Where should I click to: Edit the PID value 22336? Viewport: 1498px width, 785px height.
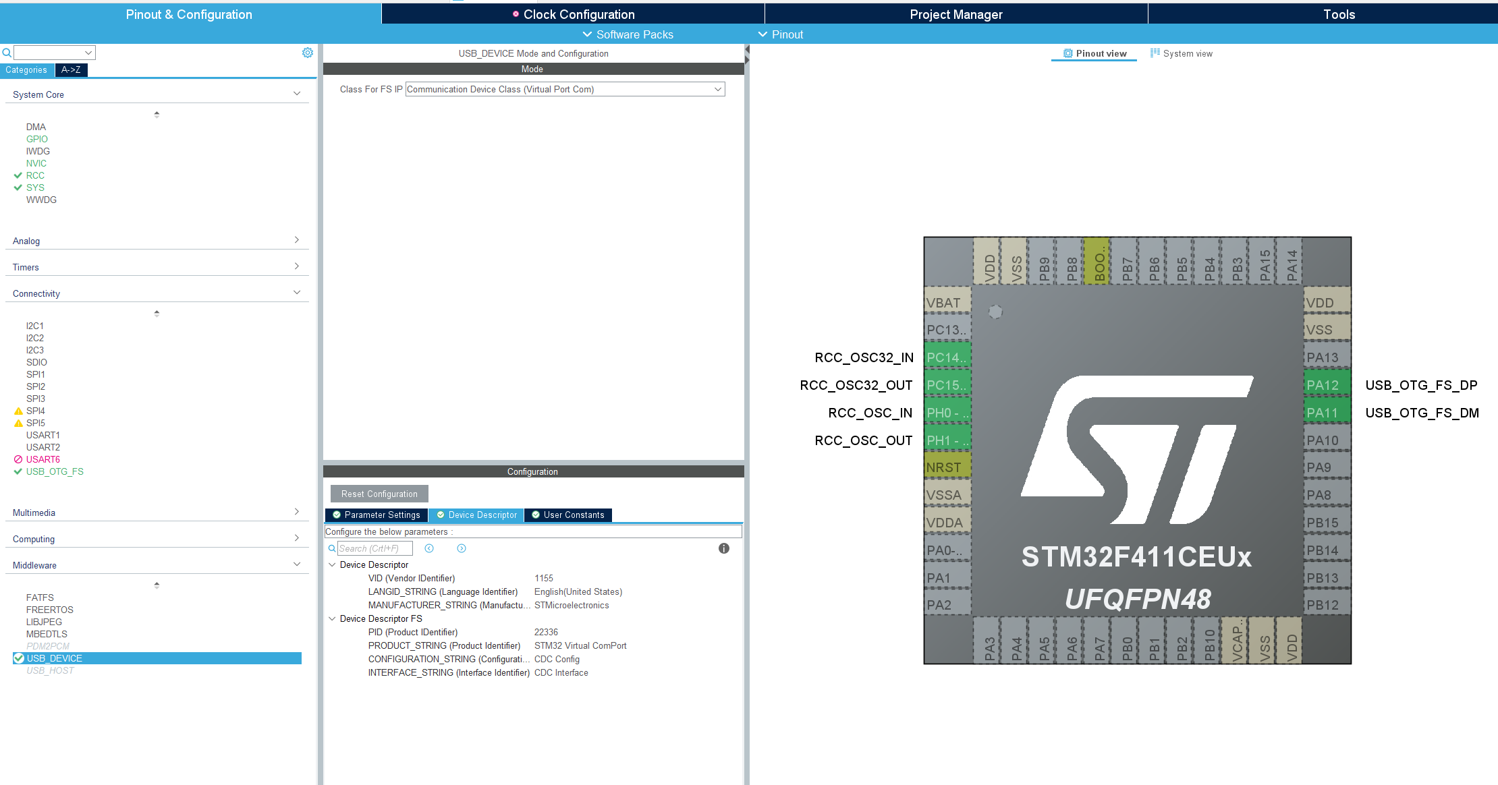click(546, 632)
